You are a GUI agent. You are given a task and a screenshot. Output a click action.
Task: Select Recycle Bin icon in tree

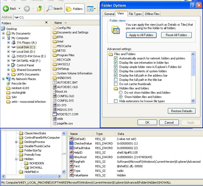pos(8,83)
